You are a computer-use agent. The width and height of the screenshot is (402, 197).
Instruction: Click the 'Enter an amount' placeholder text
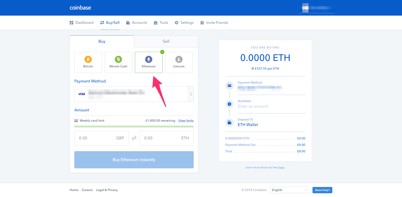tap(253, 106)
